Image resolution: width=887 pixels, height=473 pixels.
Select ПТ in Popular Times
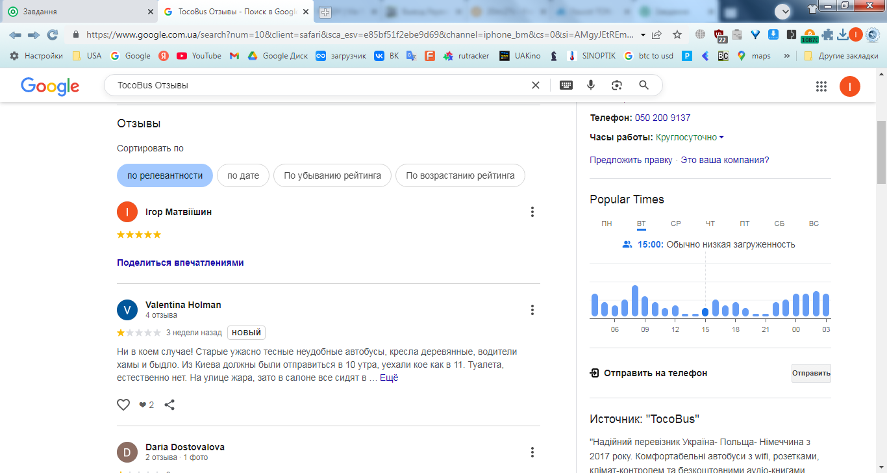pos(745,224)
